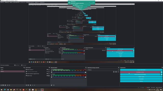Open Settings from the Controls panel
Viewport: 163px width, 91px height.
[x=141, y=79]
